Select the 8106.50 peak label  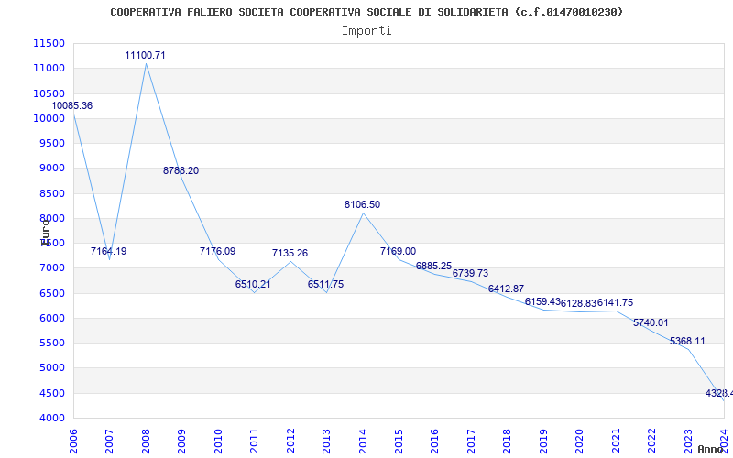coord(362,204)
